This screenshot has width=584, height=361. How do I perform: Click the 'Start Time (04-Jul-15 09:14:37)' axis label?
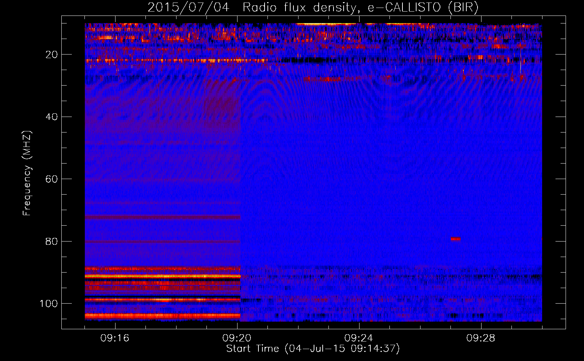click(x=313, y=349)
